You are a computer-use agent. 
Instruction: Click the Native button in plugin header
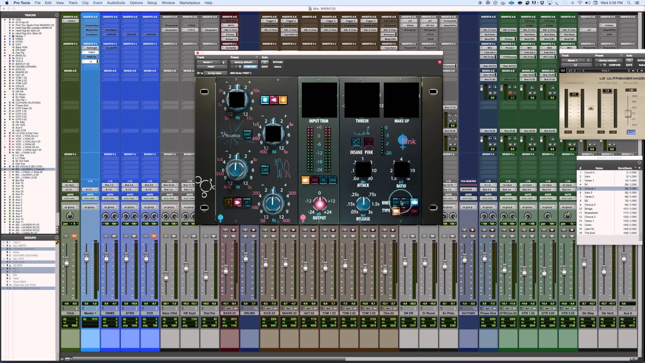[278, 67]
